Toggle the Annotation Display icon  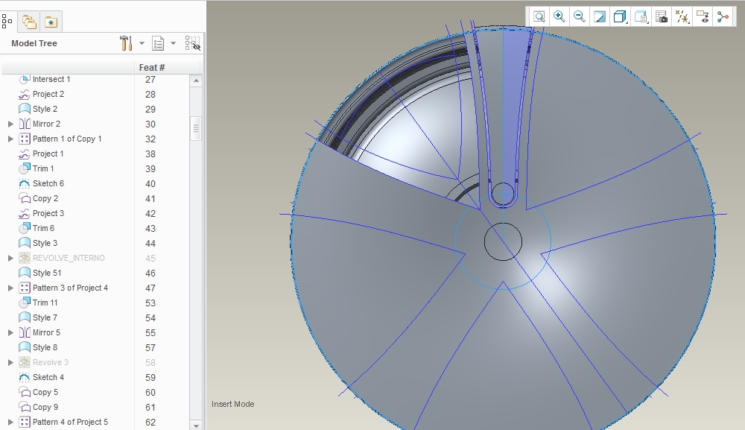(x=703, y=17)
